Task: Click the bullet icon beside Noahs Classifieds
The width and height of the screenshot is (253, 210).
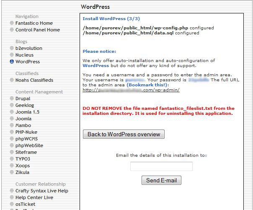Action: 12,80
